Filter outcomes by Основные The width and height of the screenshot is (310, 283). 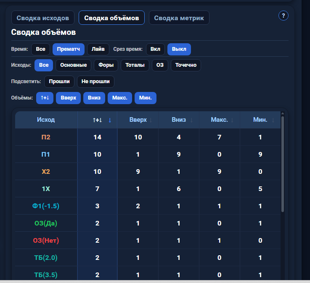(73, 65)
